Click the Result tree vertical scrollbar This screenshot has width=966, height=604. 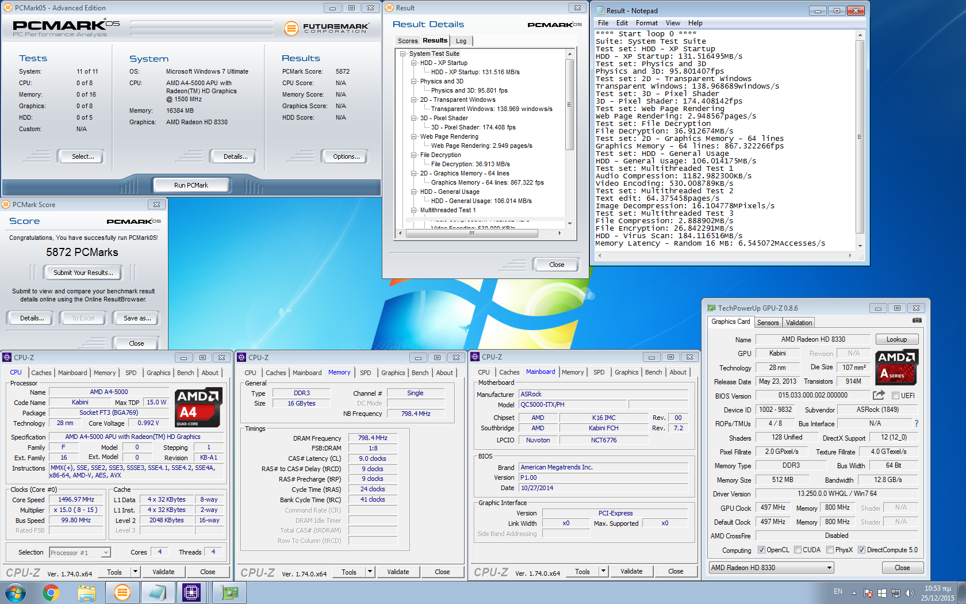tap(569, 137)
